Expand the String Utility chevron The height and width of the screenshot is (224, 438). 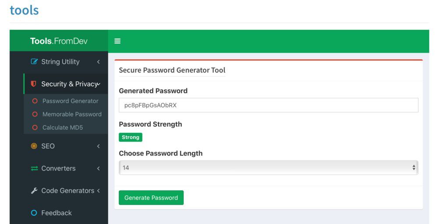98,61
